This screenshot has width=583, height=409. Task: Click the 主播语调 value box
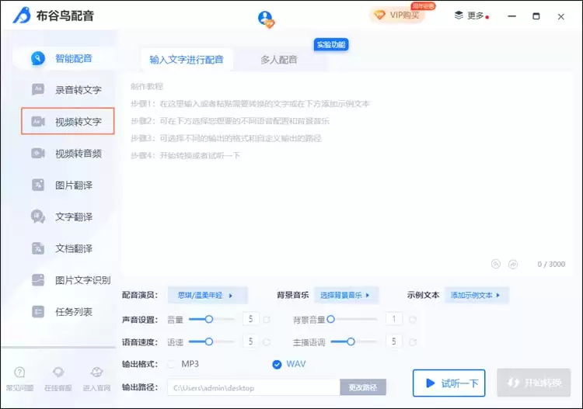click(x=394, y=341)
